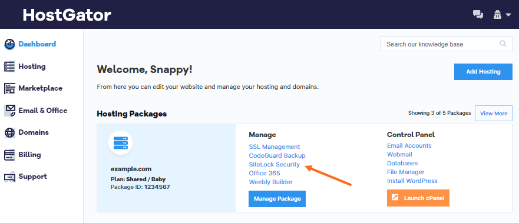Viewport: 519px width, 223px height.
Task: Click the Support chat icon in sidebar
Action: 9,177
